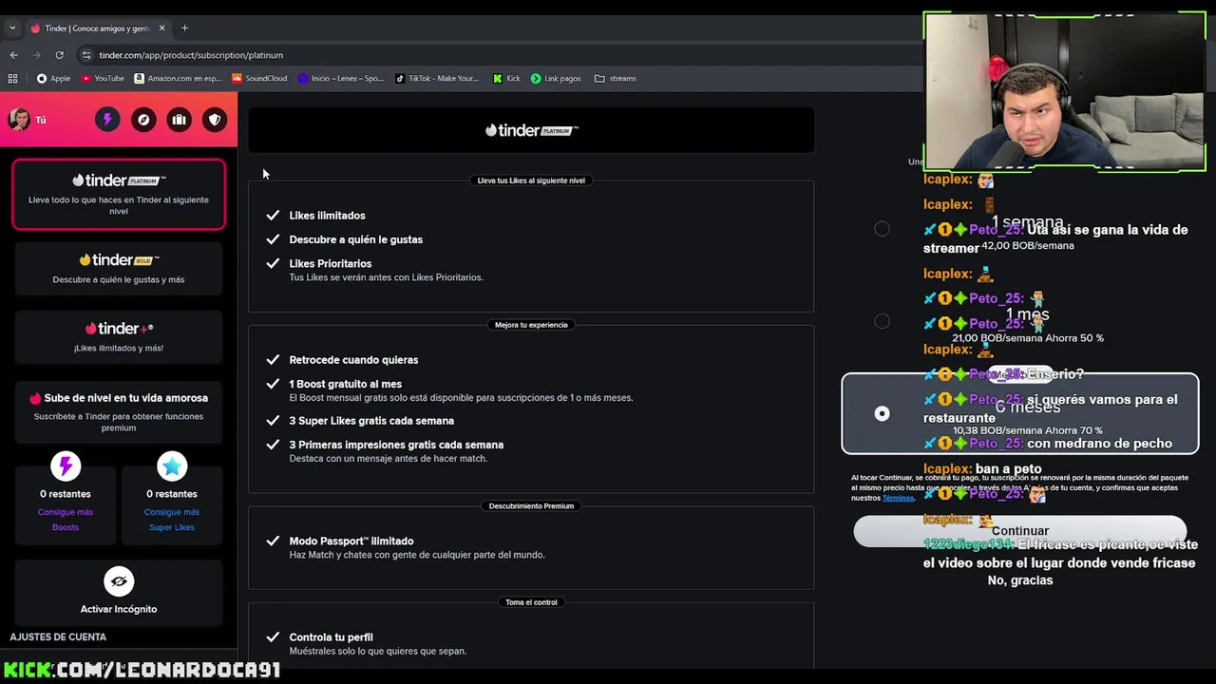This screenshot has width=1216, height=684.
Task: Open the YouTube bookmark
Action: 103,78
